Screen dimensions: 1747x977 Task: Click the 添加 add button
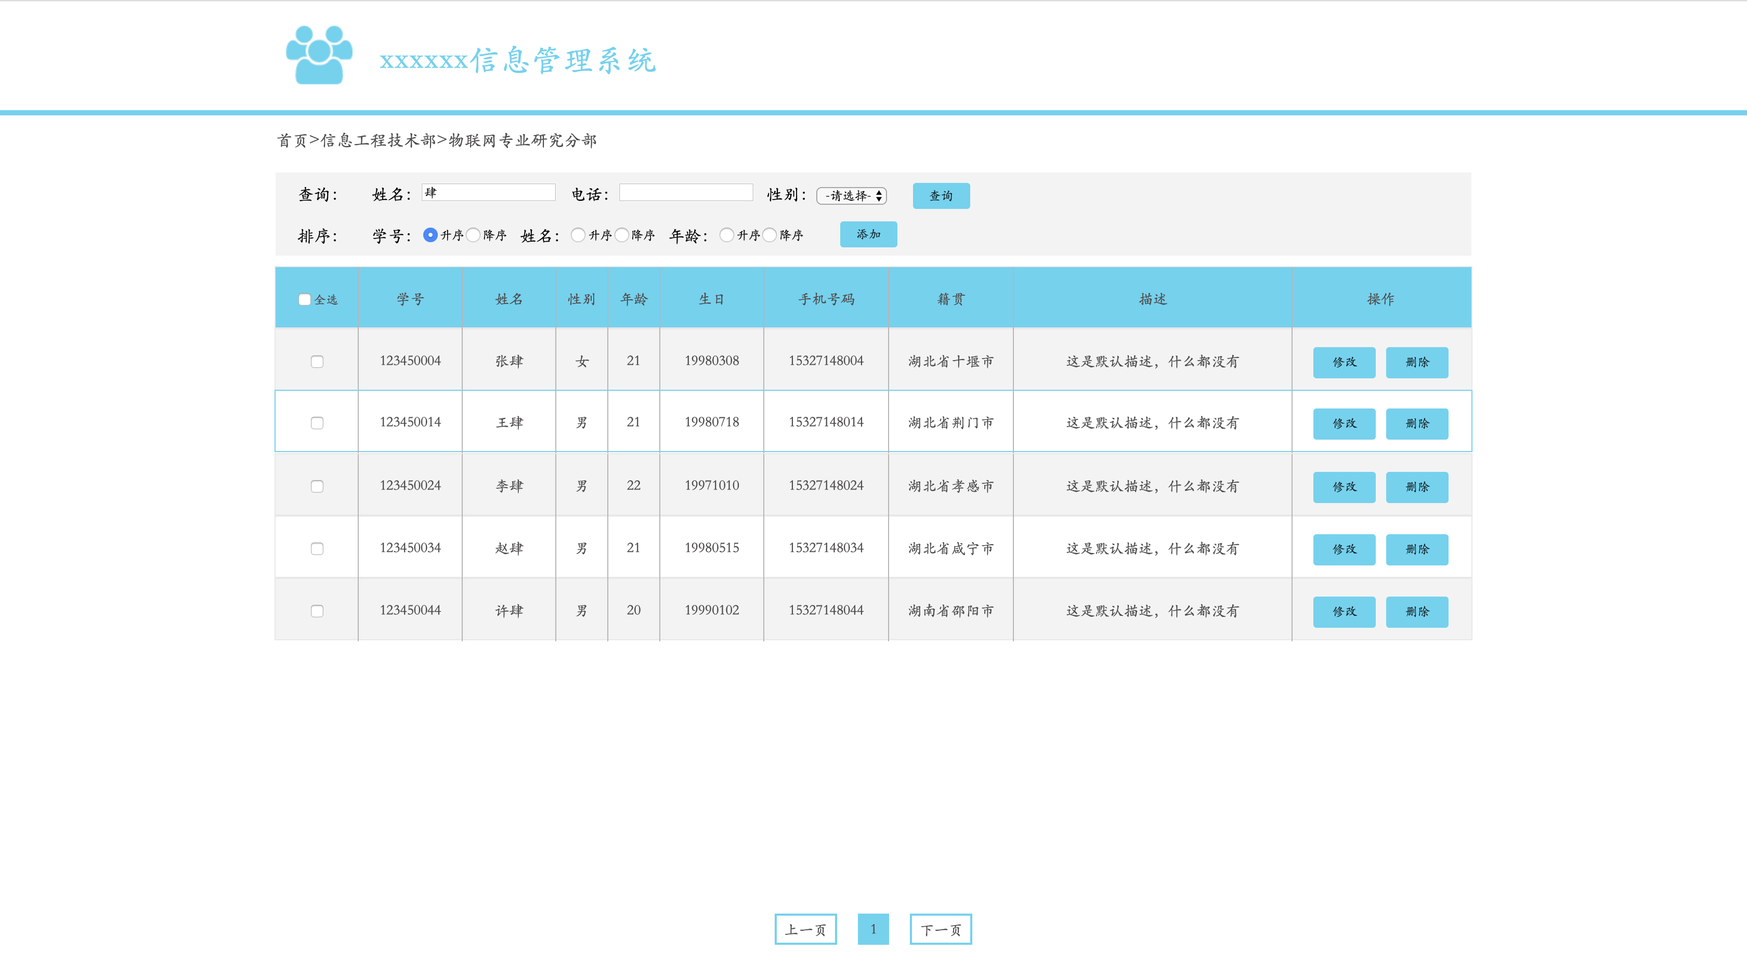pyautogui.click(x=868, y=234)
